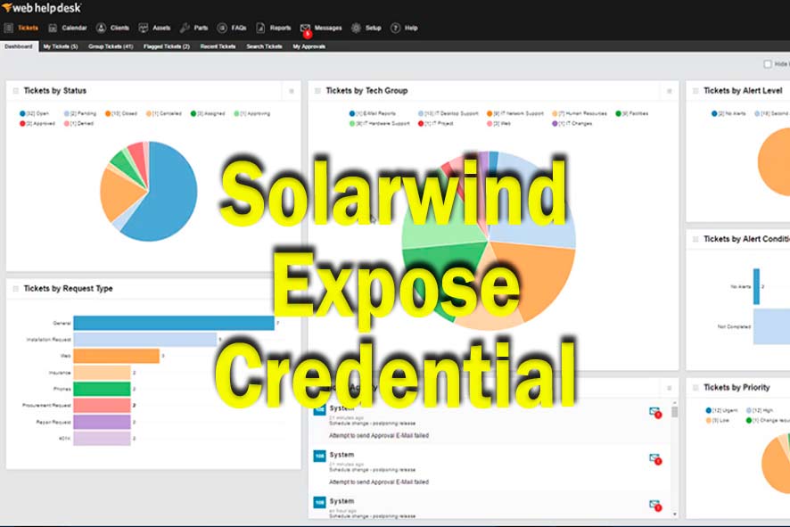Viewport: 790px width, 527px height.
Task: Open the Tickets by Tech Group widget options menu
Action: tap(669, 89)
